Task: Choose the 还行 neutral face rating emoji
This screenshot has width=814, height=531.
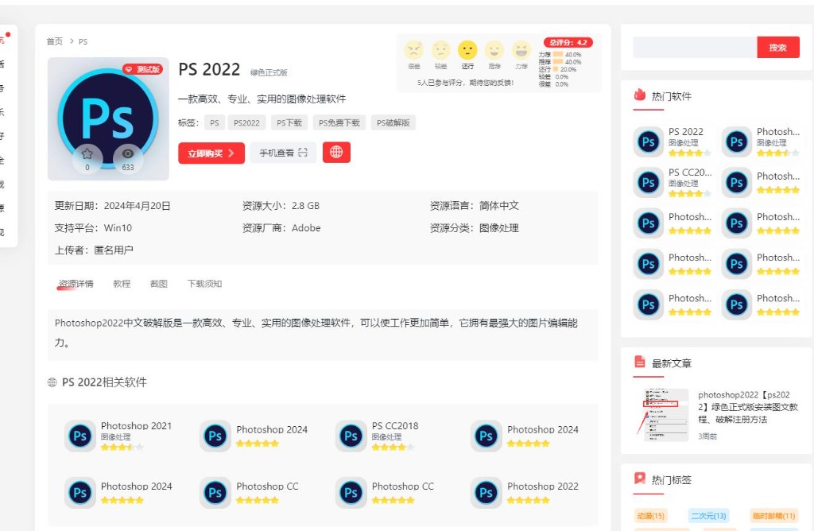Action: coord(467,50)
